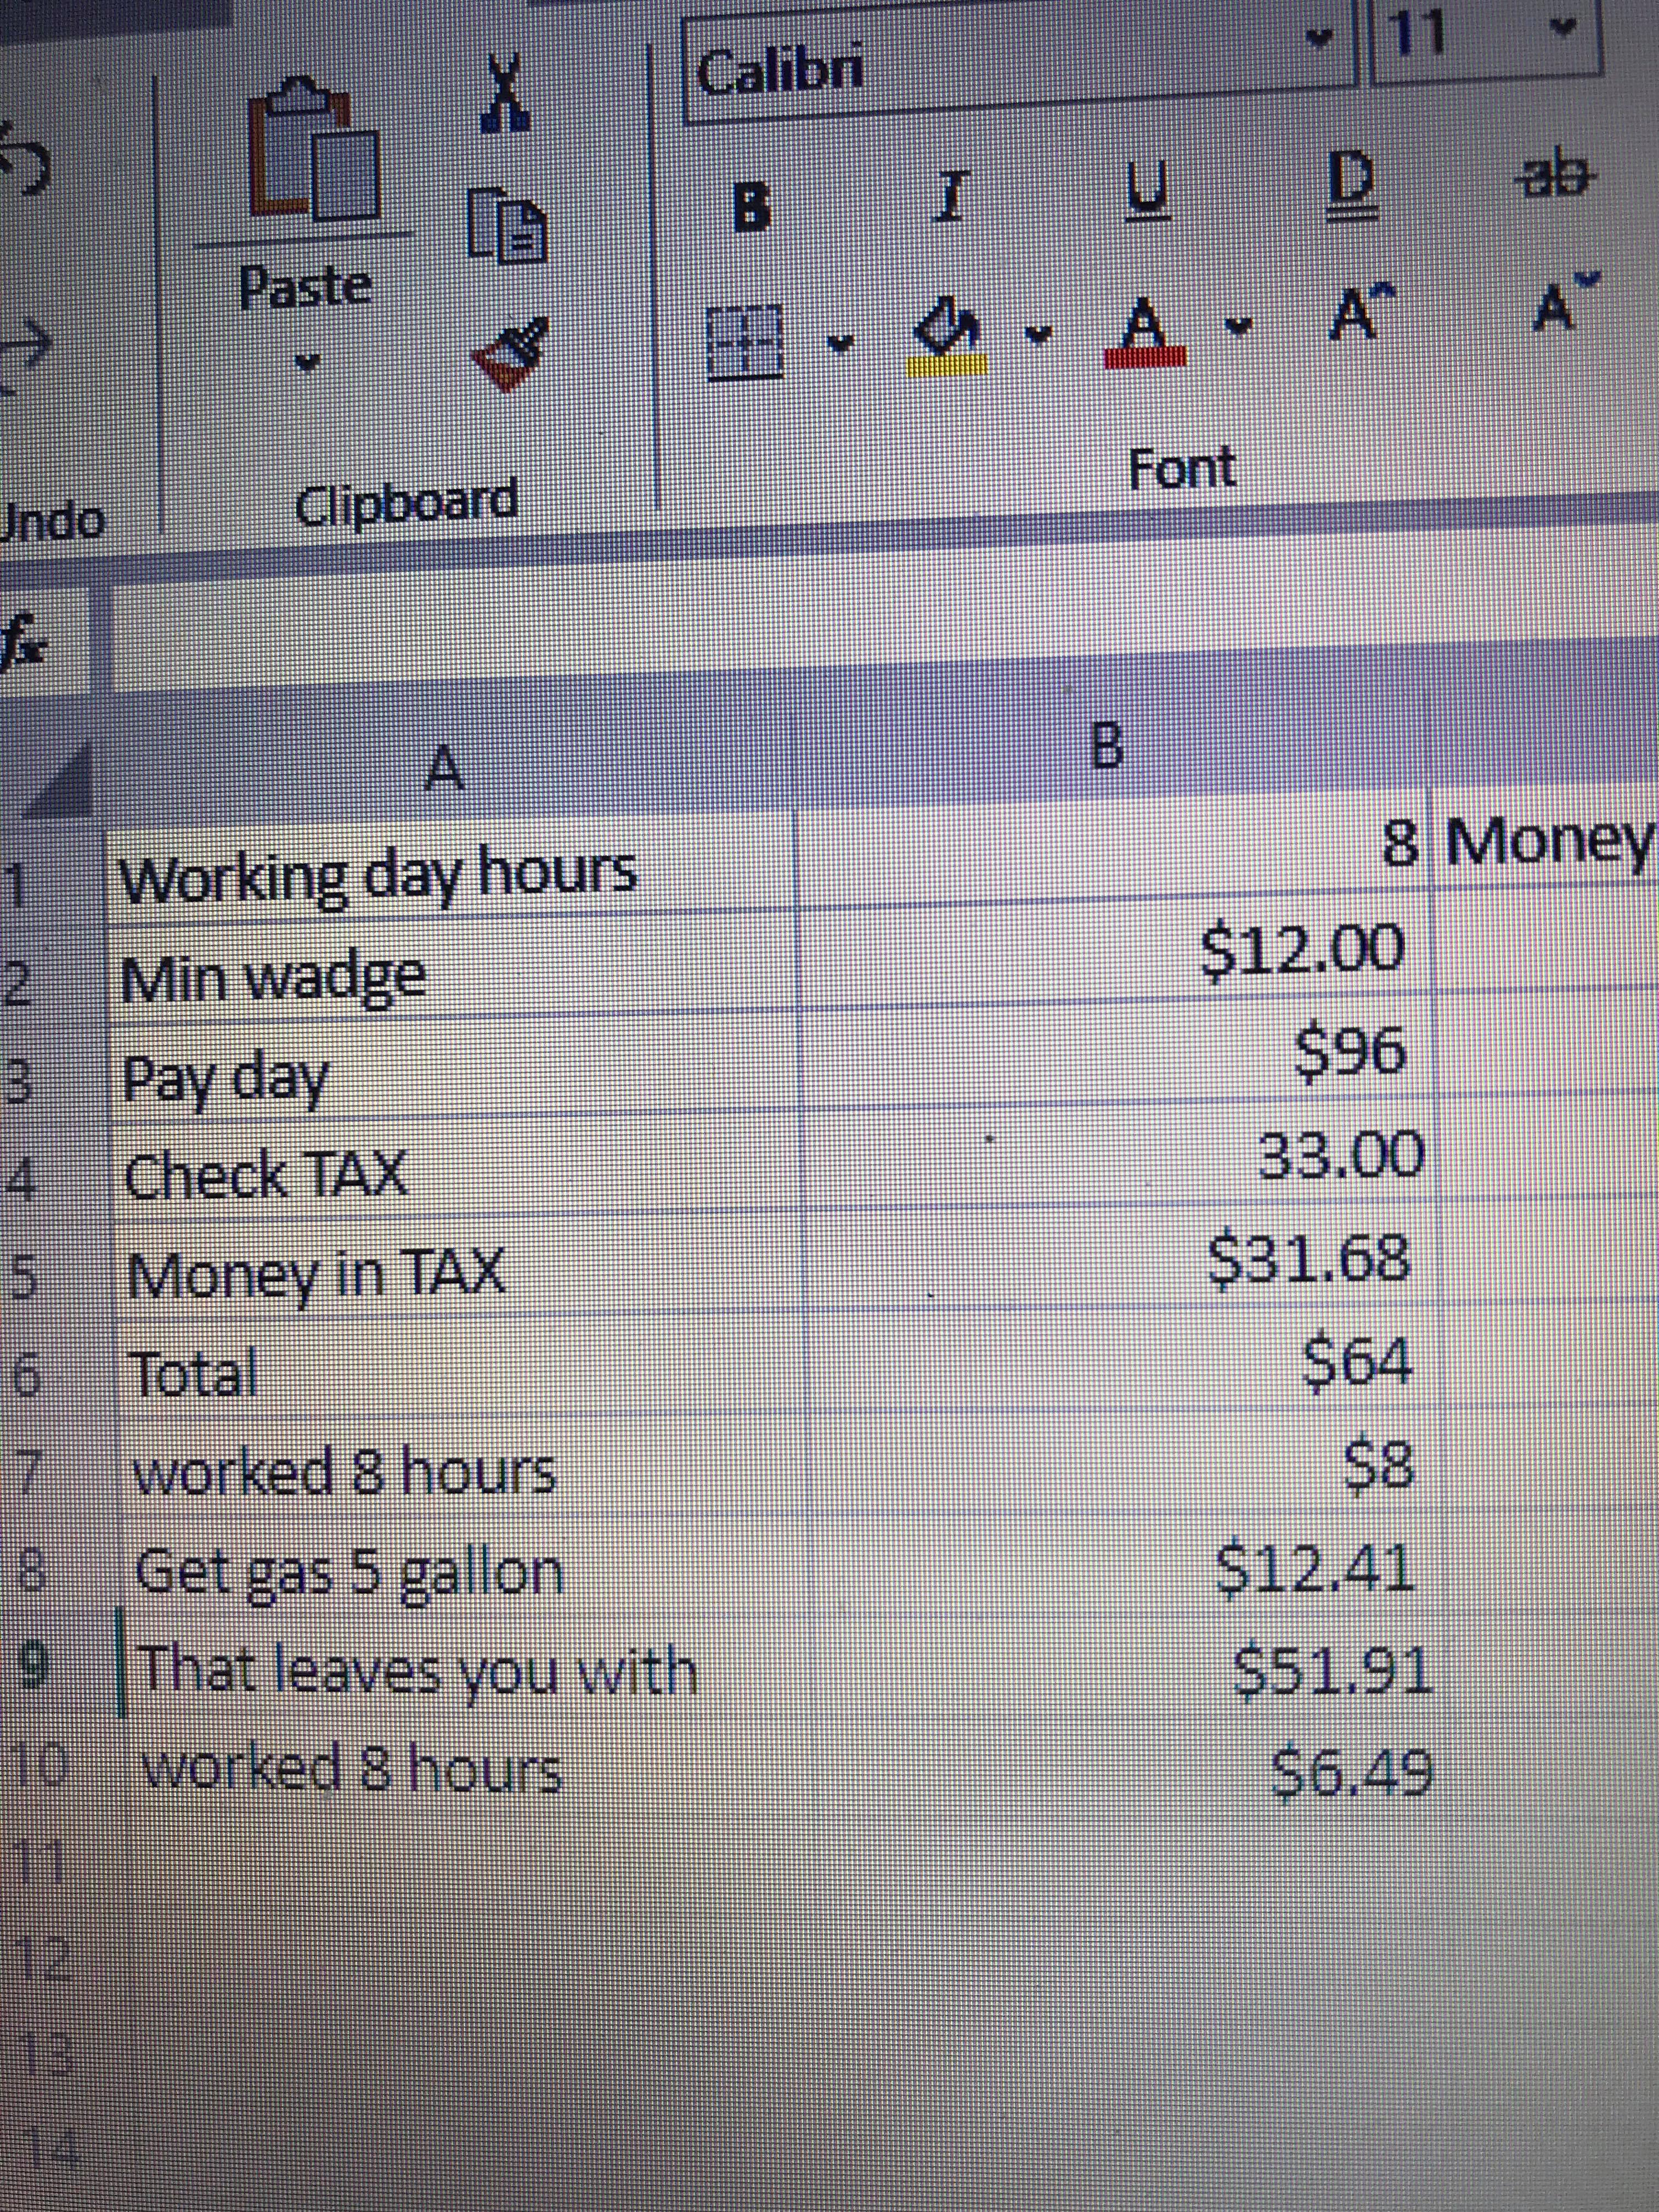Toggle Underline formatting
The image size is (1659, 2212).
pos(1147,189)
